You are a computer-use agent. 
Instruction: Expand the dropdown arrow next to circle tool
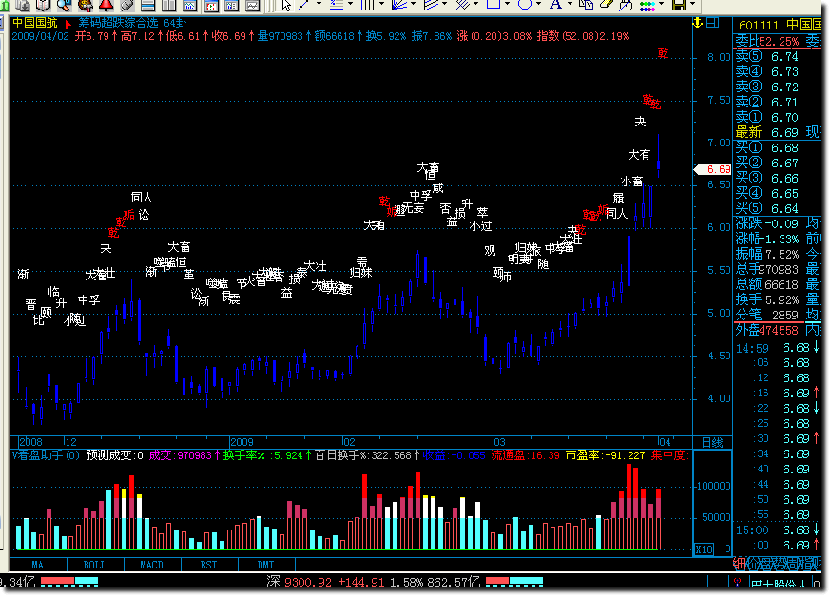[x=538, y=4]
